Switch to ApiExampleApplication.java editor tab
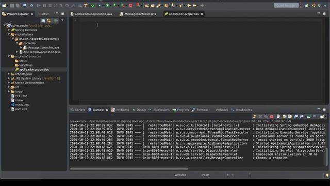The height and width of the screenshot is (186, 330). 91,14
